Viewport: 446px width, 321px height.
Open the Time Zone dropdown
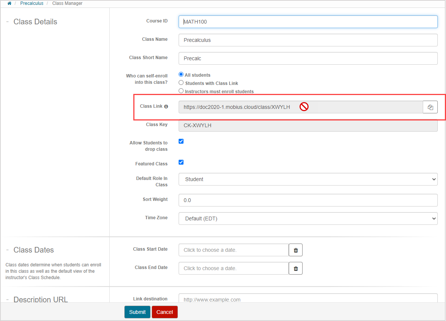[x=308, y=218]
